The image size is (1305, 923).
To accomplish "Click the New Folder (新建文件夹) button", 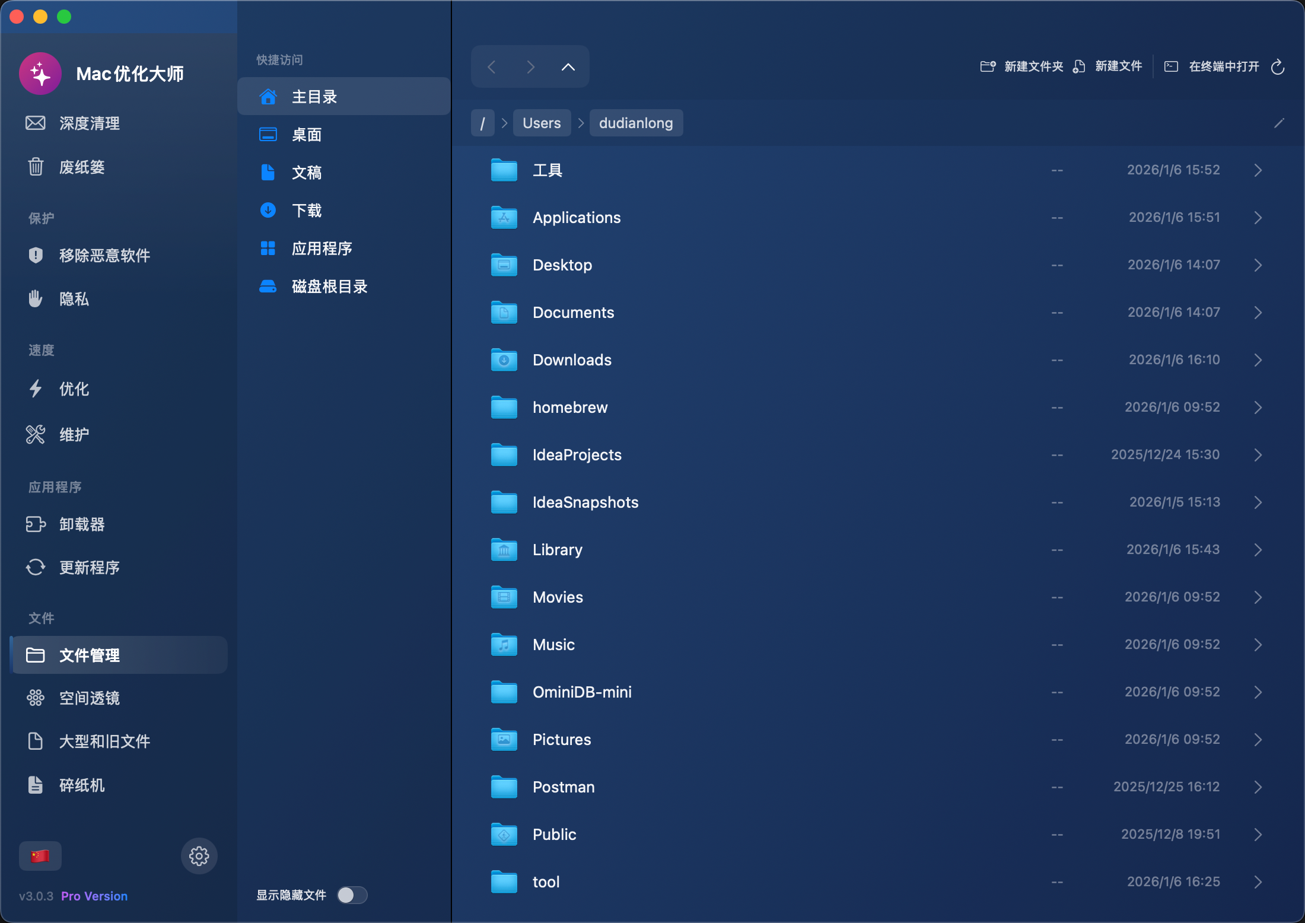I will (1022, 66).
